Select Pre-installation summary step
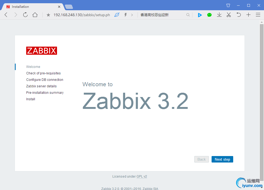 (45, 92)
